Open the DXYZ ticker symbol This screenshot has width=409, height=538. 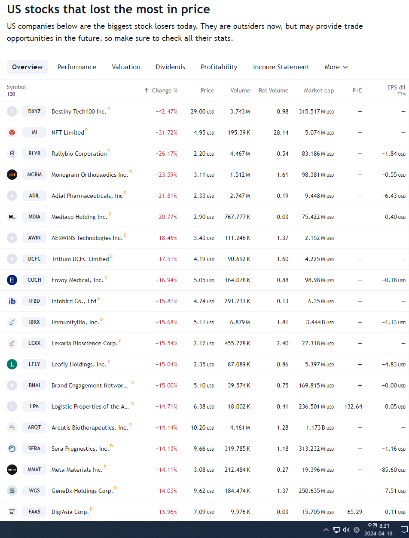34,111
